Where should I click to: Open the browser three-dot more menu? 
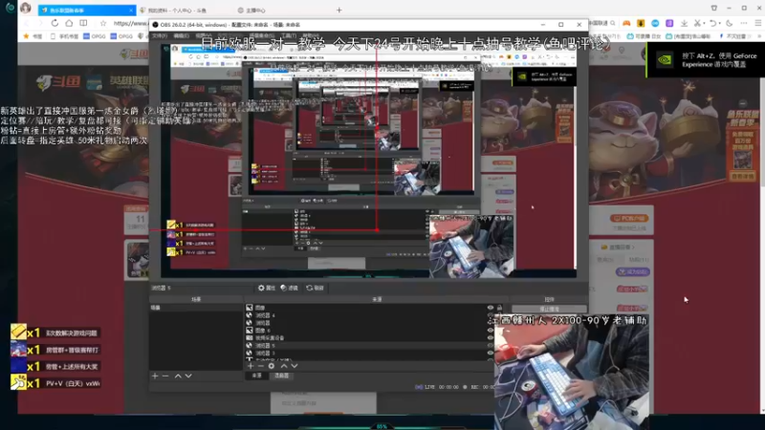coord(744,23)
